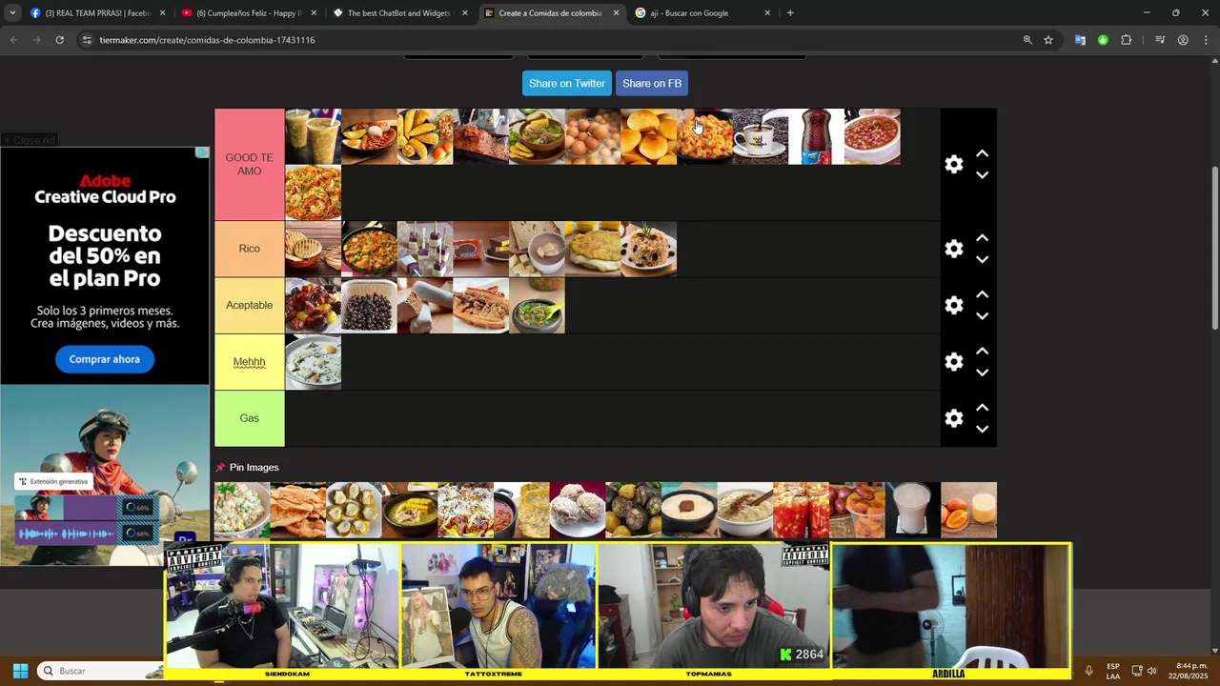Select the coffee cup image in top tier
Screen dimensions: 1220x686
pyautogui.click(x=761, y=136)
